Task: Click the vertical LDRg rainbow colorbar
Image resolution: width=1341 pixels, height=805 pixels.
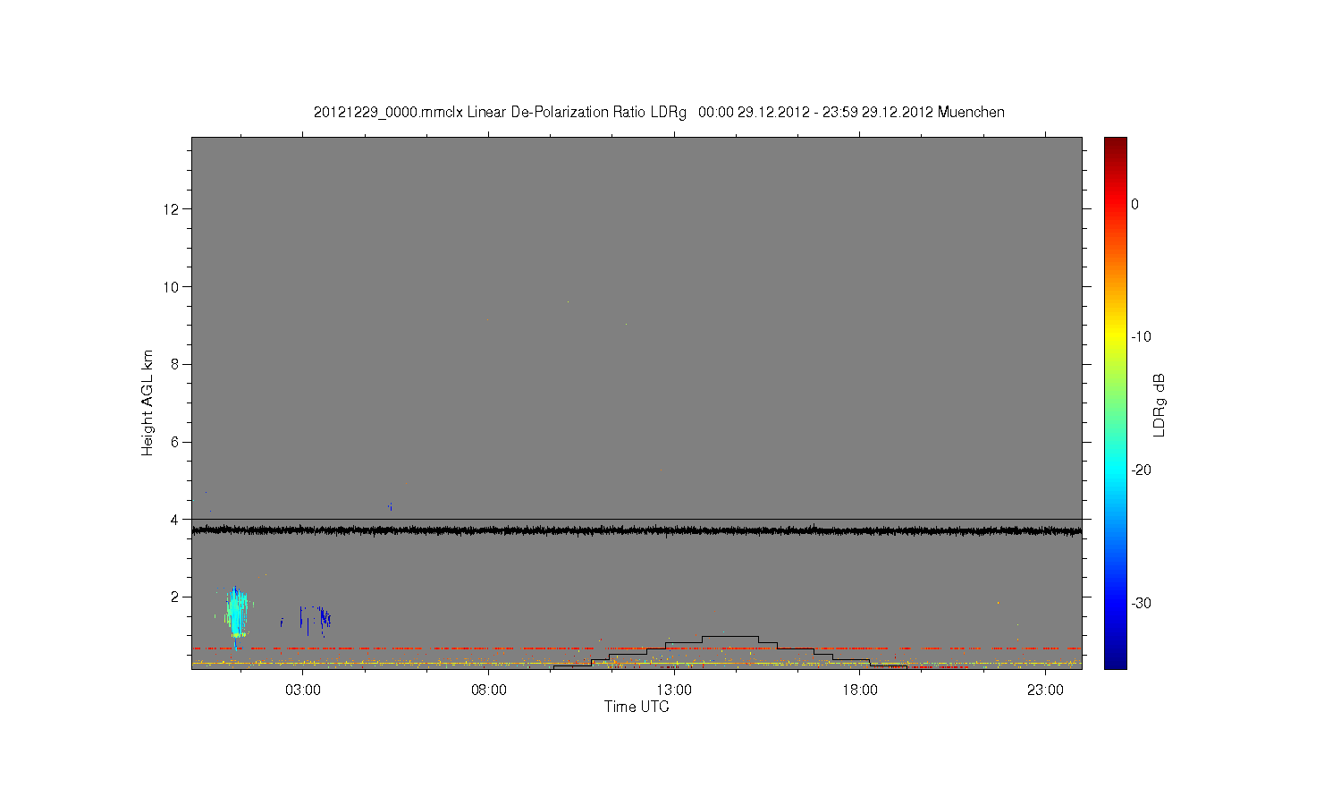Action: [1115, 402]
